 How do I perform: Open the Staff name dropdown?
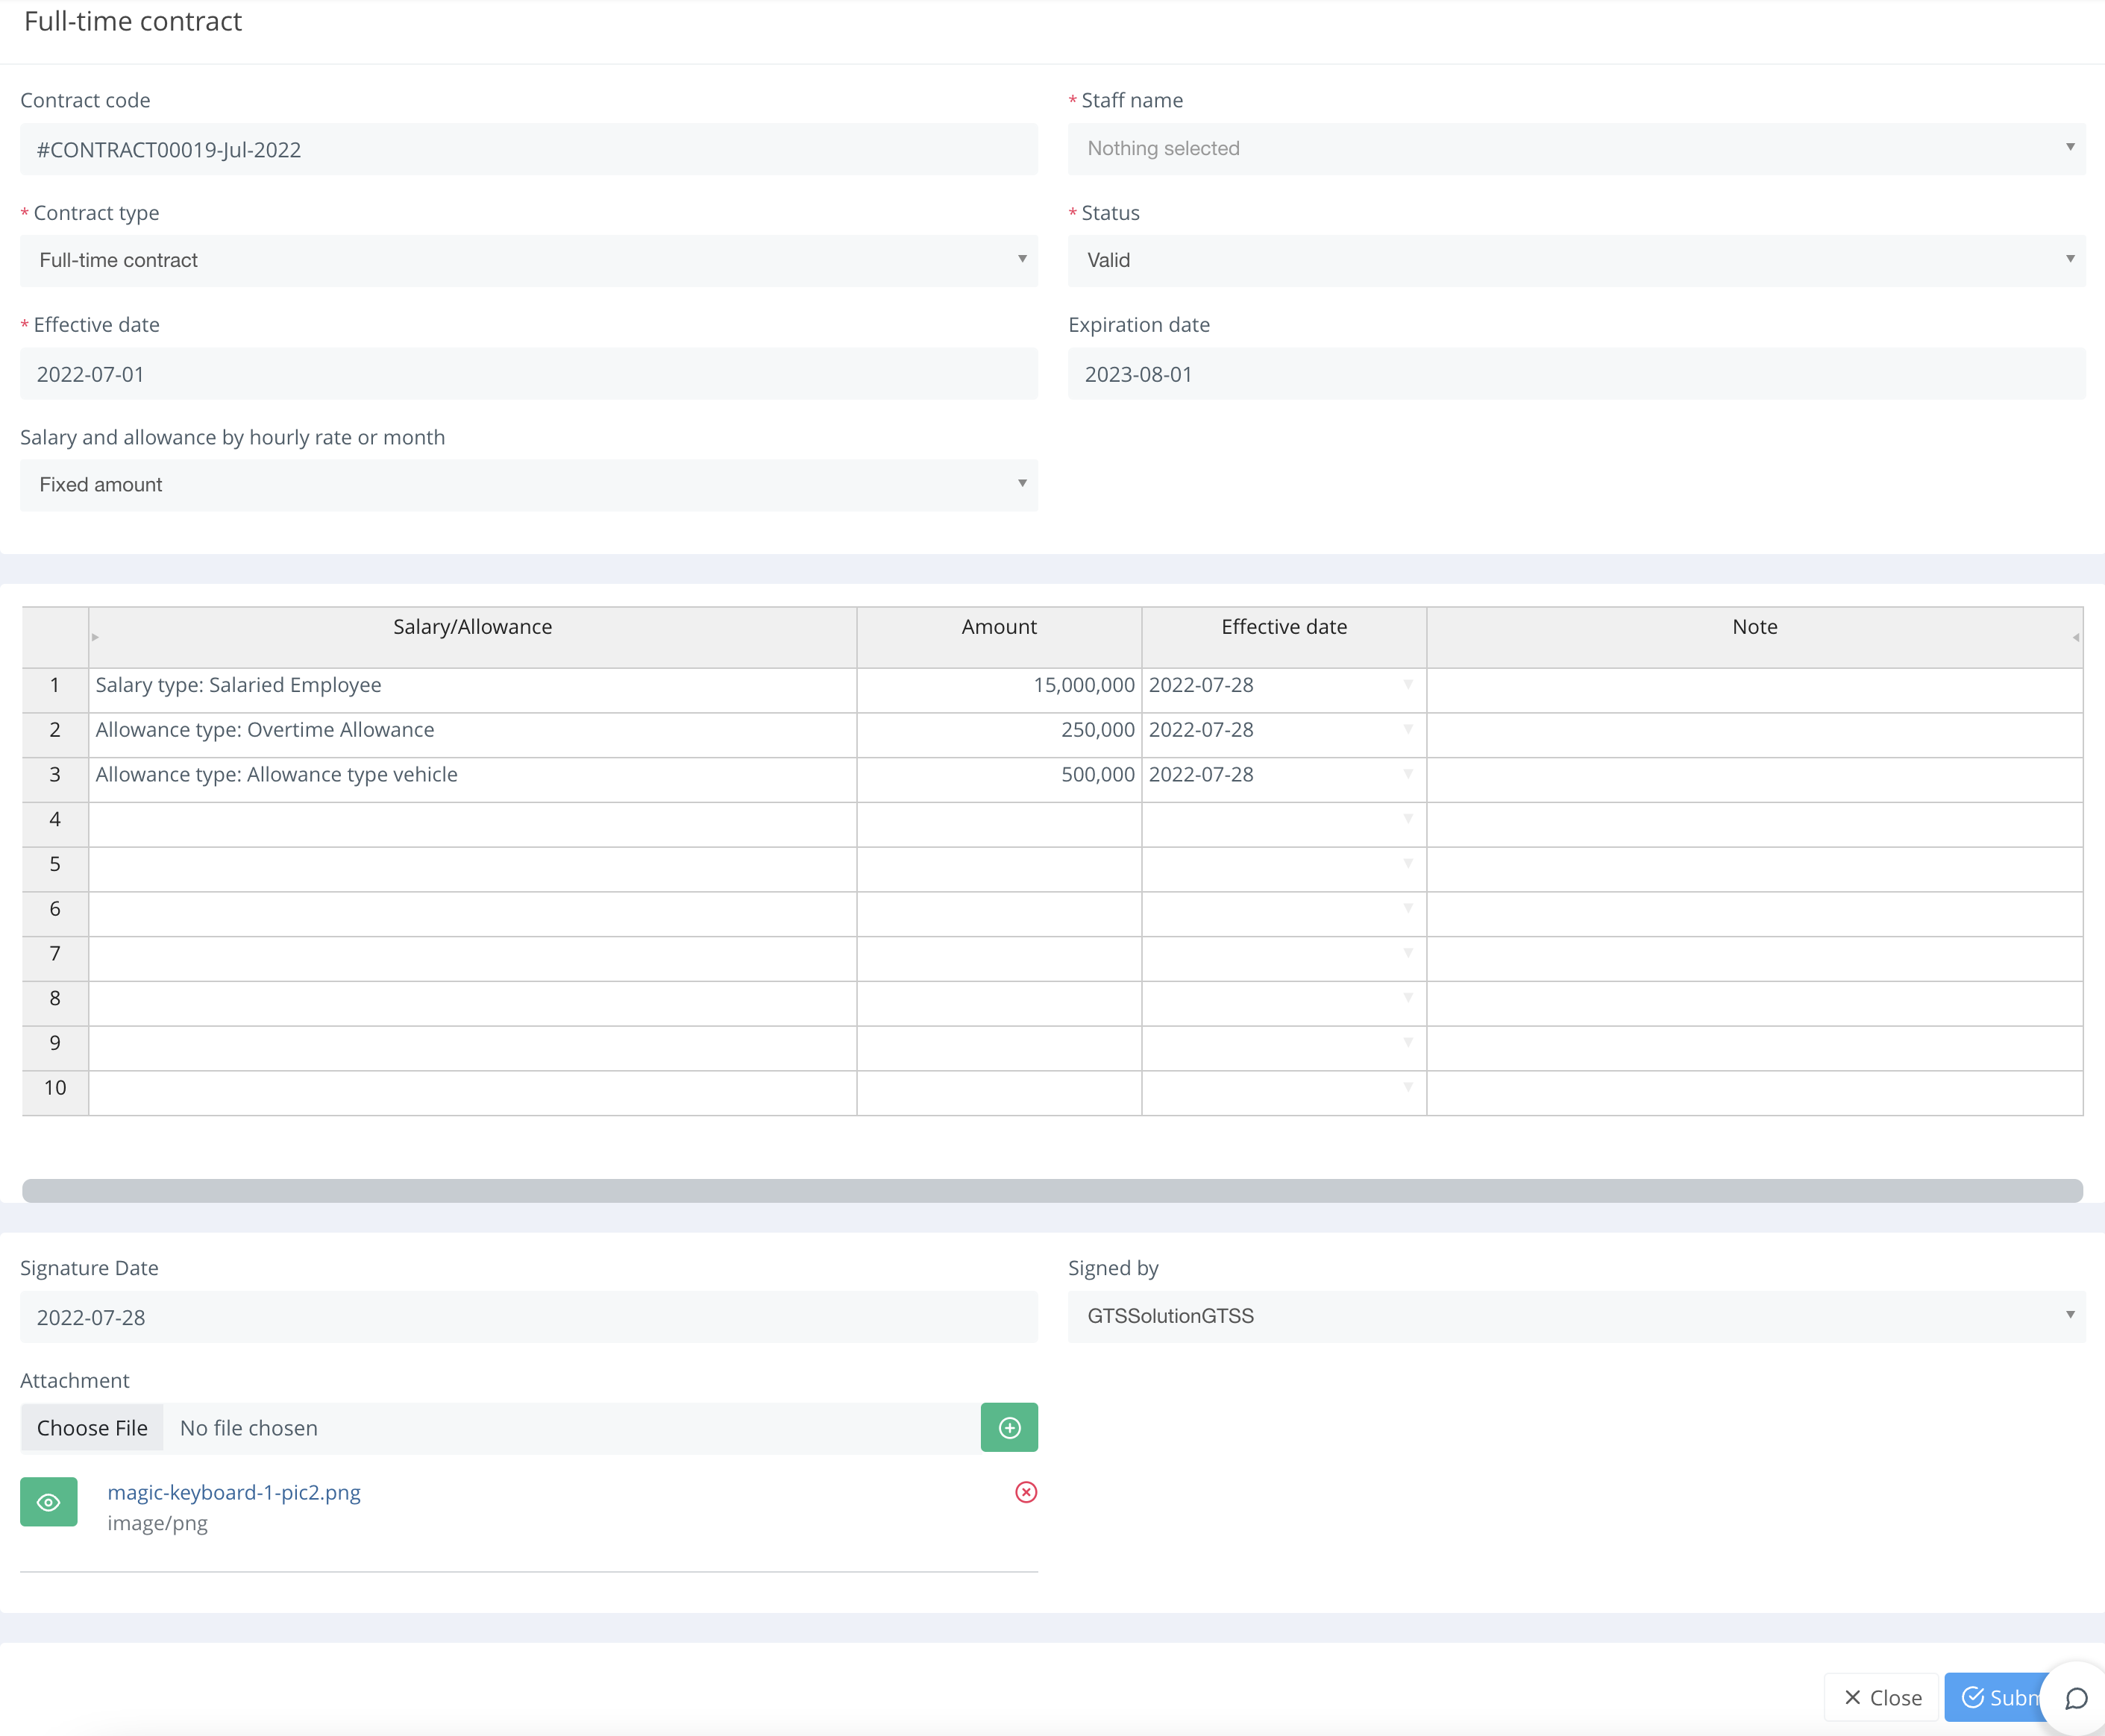click(x=1575, y=148)
